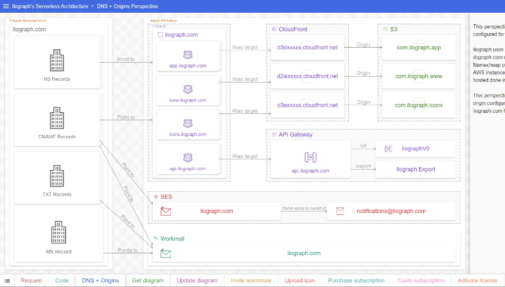Click the API Gateway group label
The image size is (505, 287).
(295, 134)
